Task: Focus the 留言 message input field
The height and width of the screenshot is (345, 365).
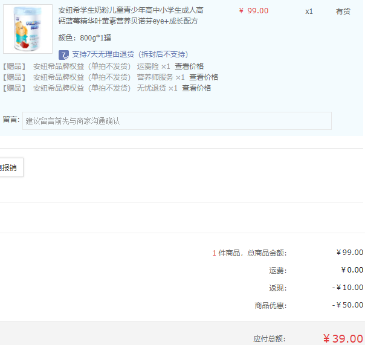Action: [177, 121]
